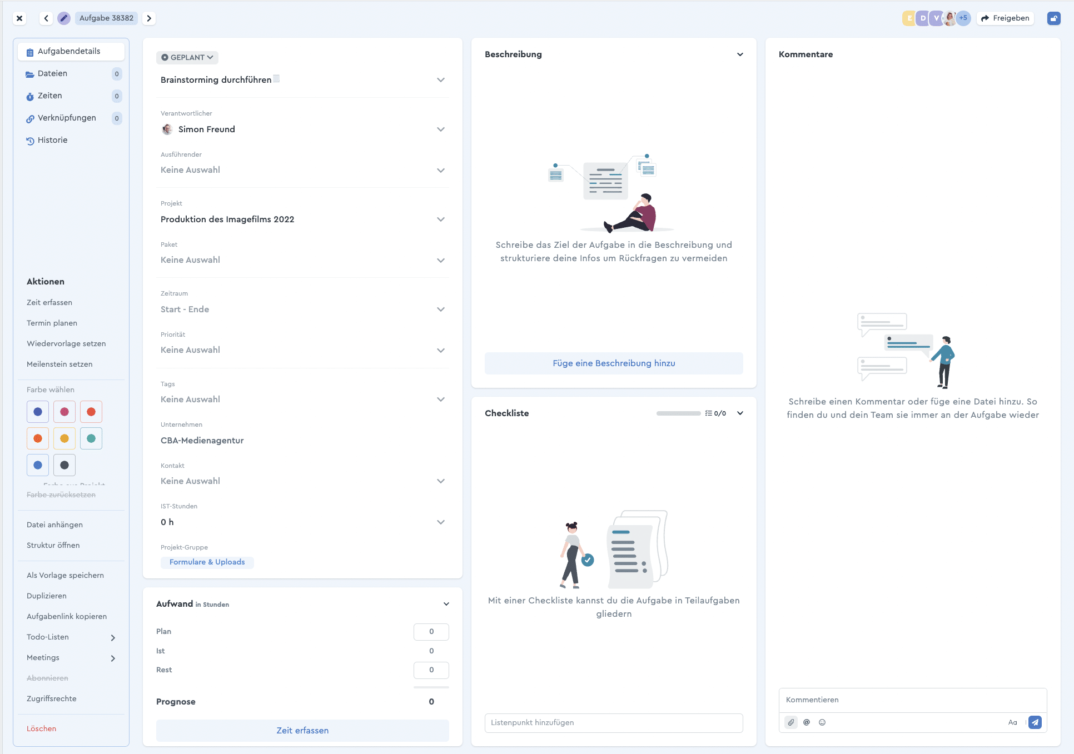
Task: Close the task view with the X icon
Action: tap(19, 18)
